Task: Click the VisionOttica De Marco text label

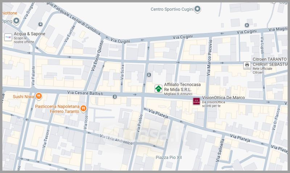Action: click(x=223, y=98)
